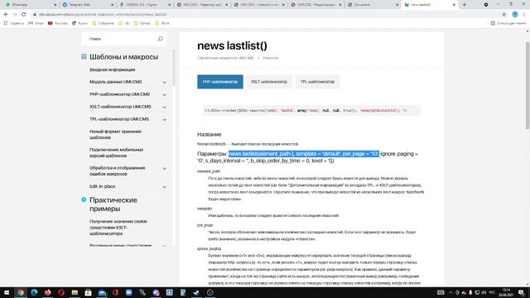This screenshot has width=530, height=298.
Task: Click Справочник макросов UMI.CMS breadcrumb
Action: (225, 58)
